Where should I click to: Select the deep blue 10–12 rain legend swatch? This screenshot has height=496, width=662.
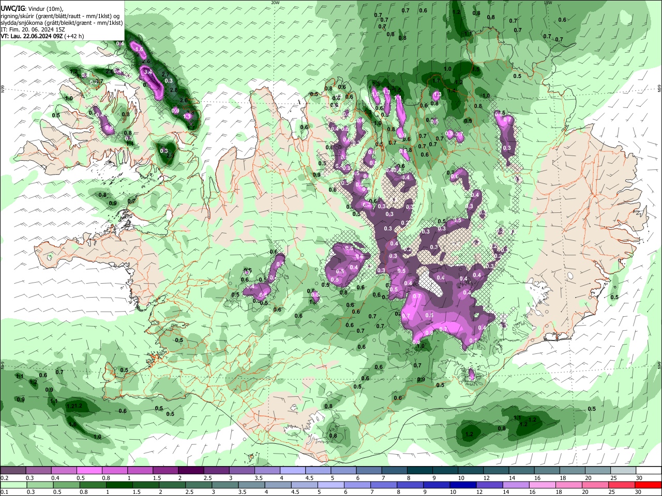point(462,485)
